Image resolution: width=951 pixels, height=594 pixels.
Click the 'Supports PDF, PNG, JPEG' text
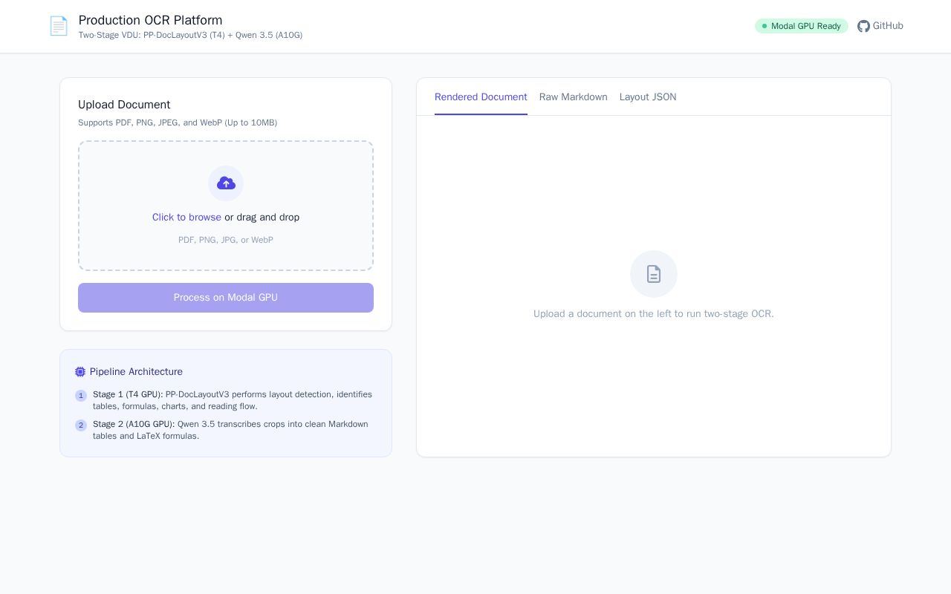pyautogui.click(x=178, y=123)
